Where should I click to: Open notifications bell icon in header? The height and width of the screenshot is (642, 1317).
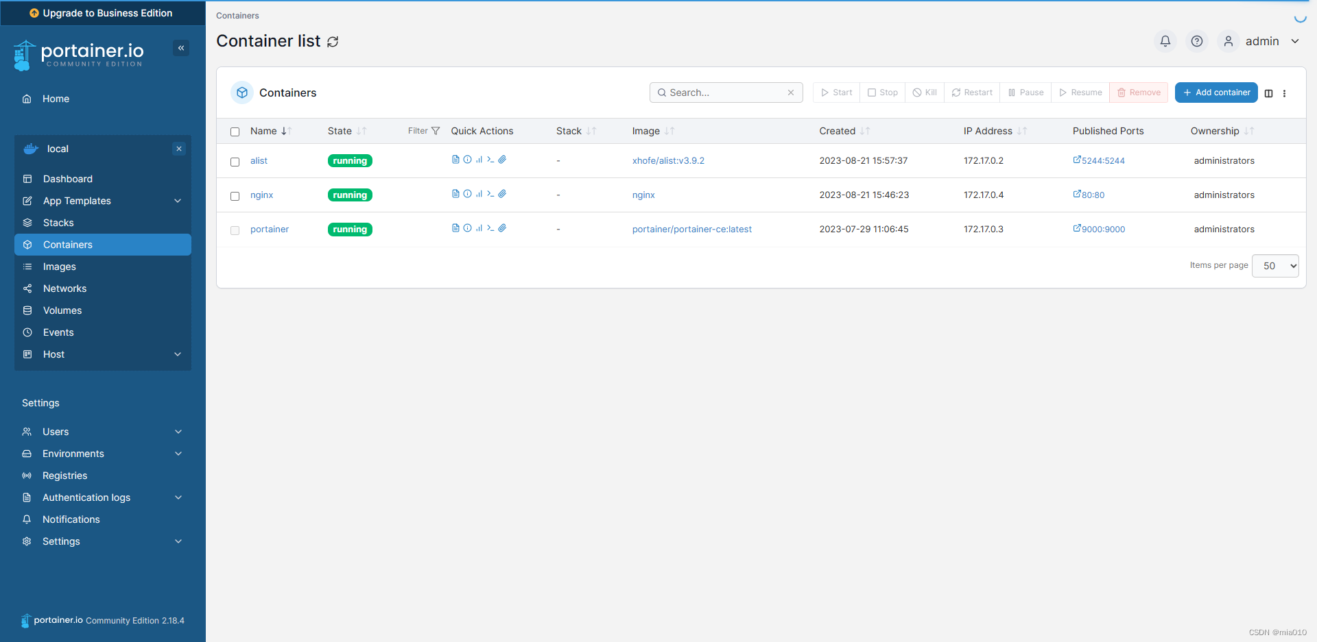(1165, 41)
